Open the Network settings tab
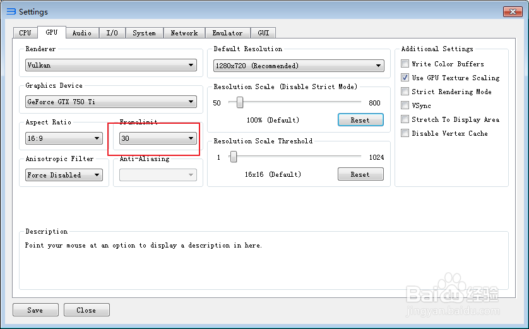This screenshot has width=529, height=329. point(184,33)
